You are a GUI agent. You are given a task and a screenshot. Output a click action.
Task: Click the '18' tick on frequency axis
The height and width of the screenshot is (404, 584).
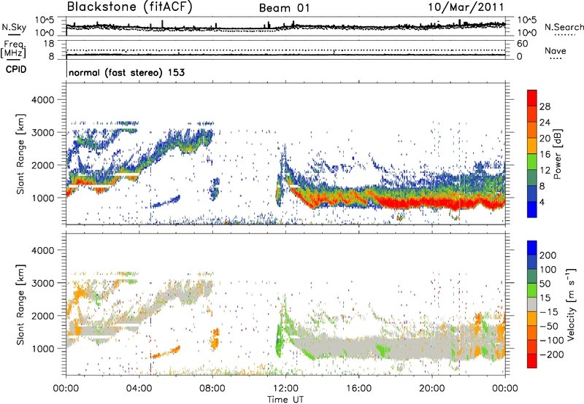click(x=49, y=44)
